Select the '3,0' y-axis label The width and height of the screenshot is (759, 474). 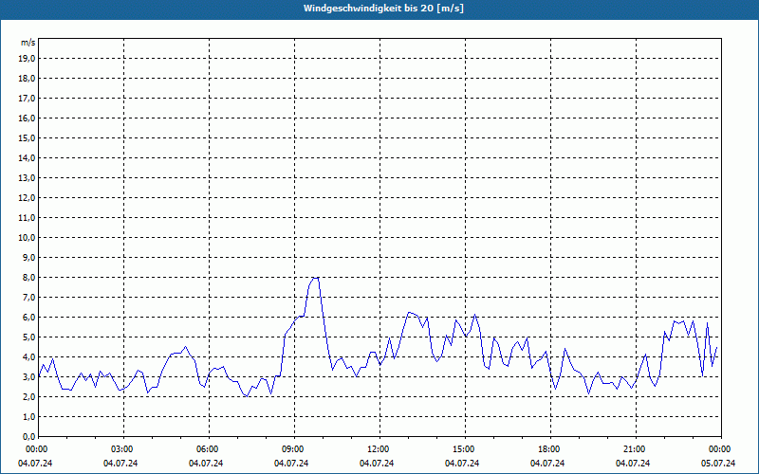(x=29, y=376)
